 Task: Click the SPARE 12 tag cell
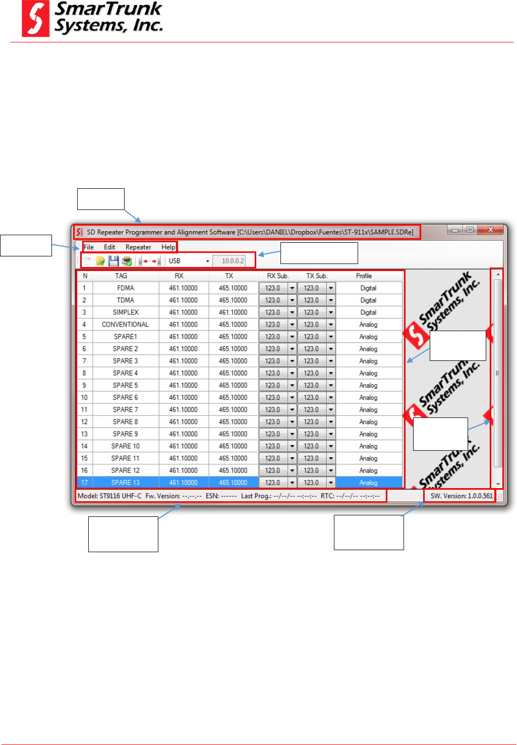pos(126,470)
